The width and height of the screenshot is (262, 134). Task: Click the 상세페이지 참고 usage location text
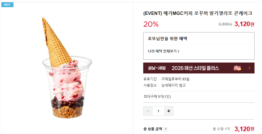click(x=173, y=85)
